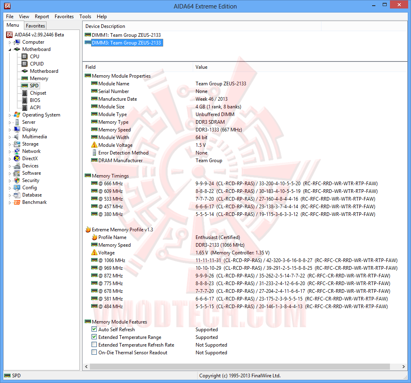
Task: Click the Benchmark icon in tree
Action: coord(17,202)
